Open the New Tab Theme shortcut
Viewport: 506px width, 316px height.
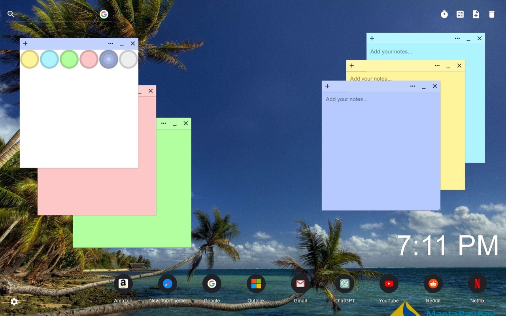[x=168, y=284]
